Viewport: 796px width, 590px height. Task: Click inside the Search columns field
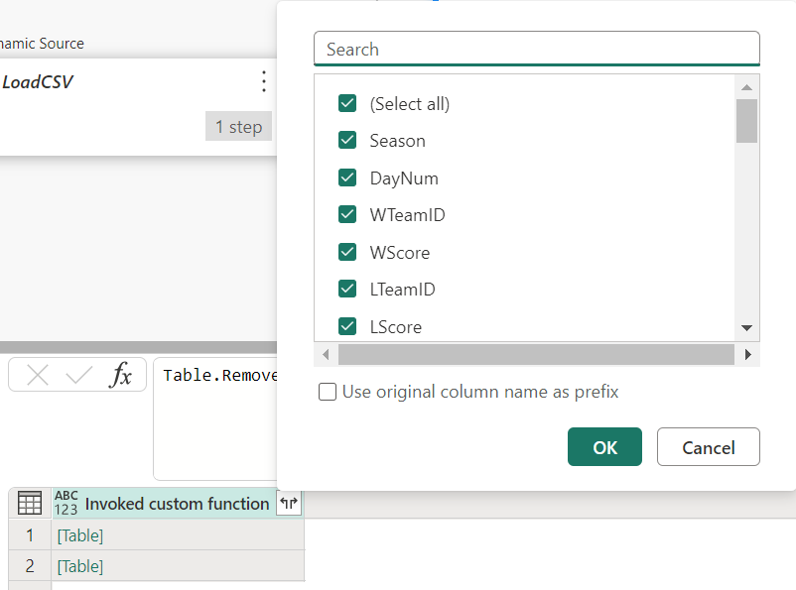tap(536, 49)
